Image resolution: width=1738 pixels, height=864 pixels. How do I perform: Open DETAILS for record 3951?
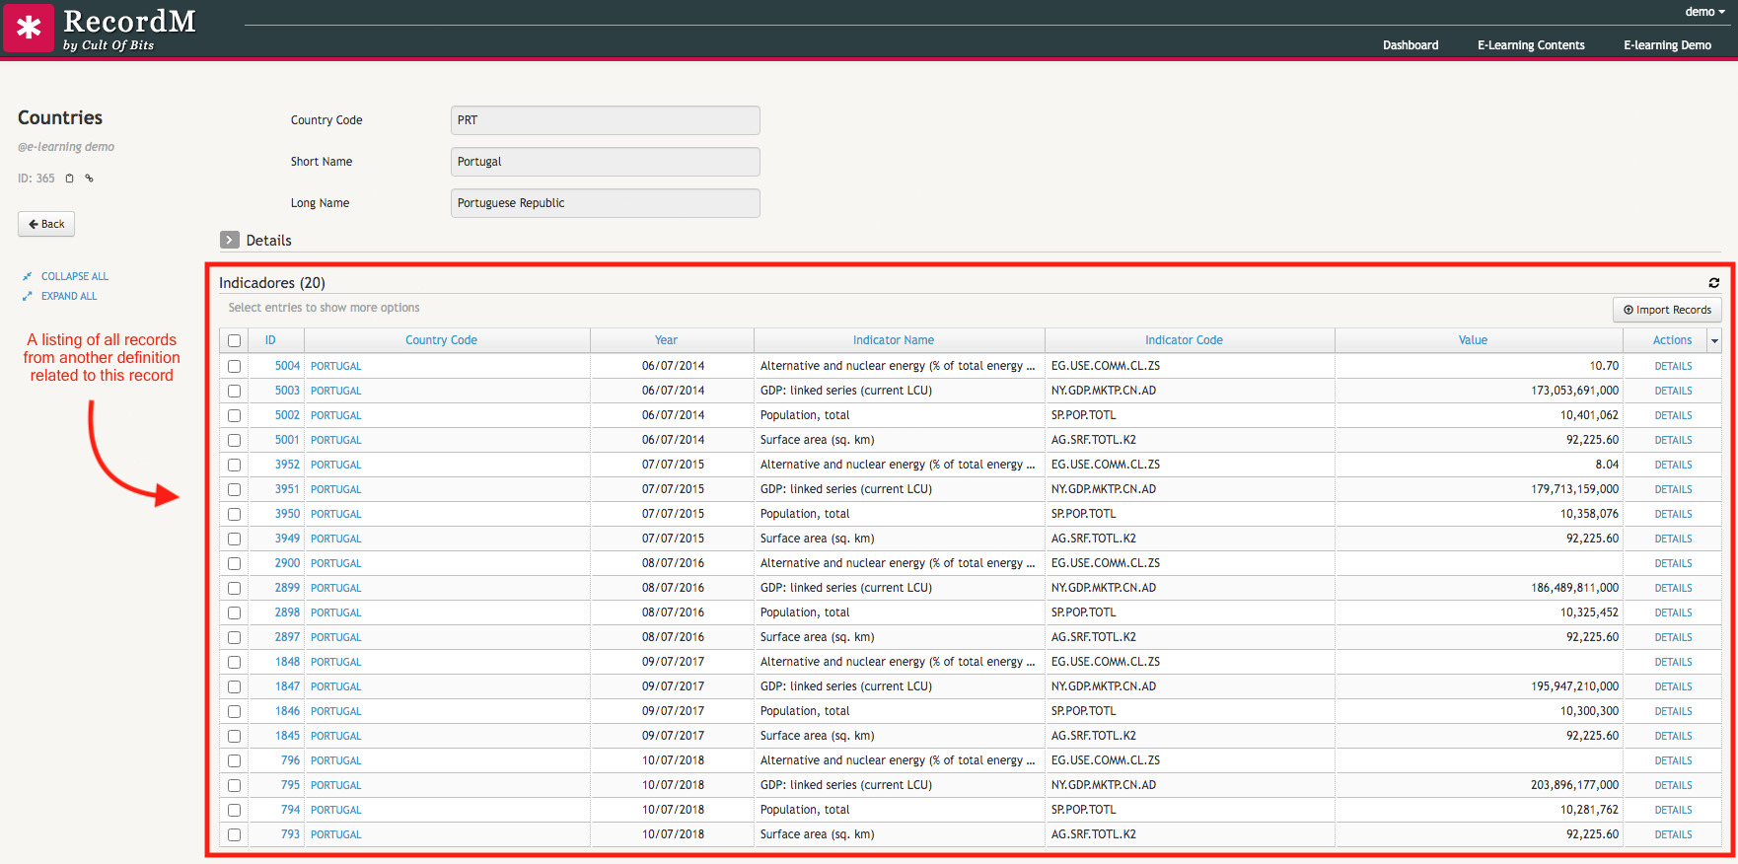tap(1673, 489)
